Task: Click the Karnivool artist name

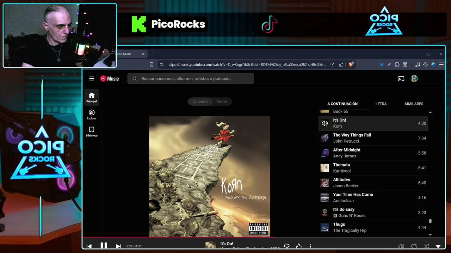Action: pos(342,171)
